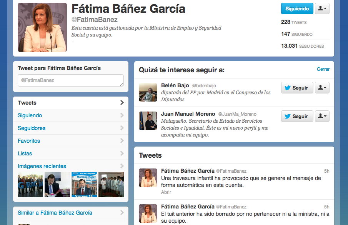The height and width of the screenshot is (225, 348).
Task: Click the Twitter bird icon on Belén Bajo's Seguir button
Action: (288, 88)
